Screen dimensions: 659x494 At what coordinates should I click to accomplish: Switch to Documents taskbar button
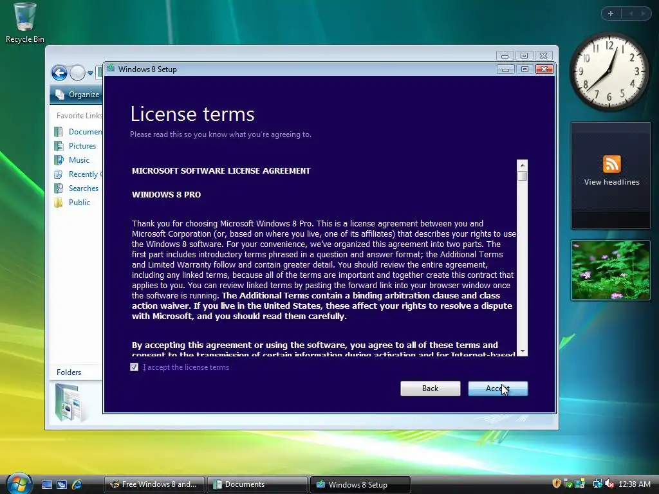(257, 484)
